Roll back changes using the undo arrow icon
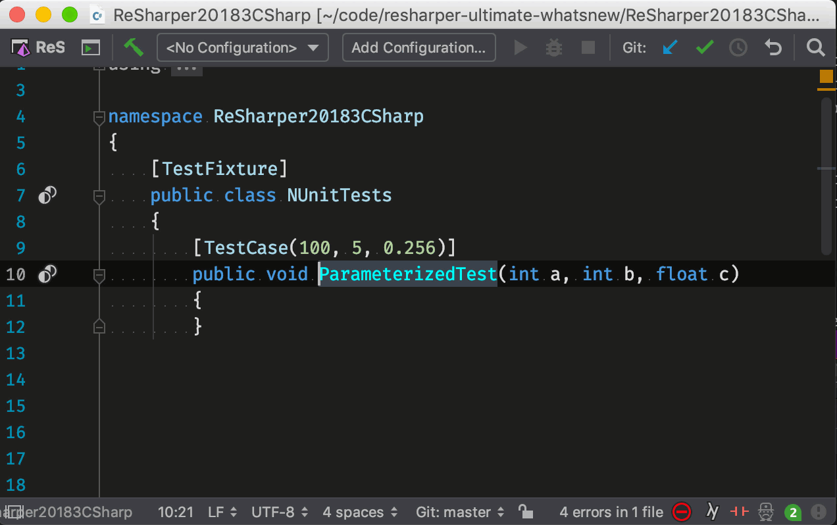 click(772, 47)
